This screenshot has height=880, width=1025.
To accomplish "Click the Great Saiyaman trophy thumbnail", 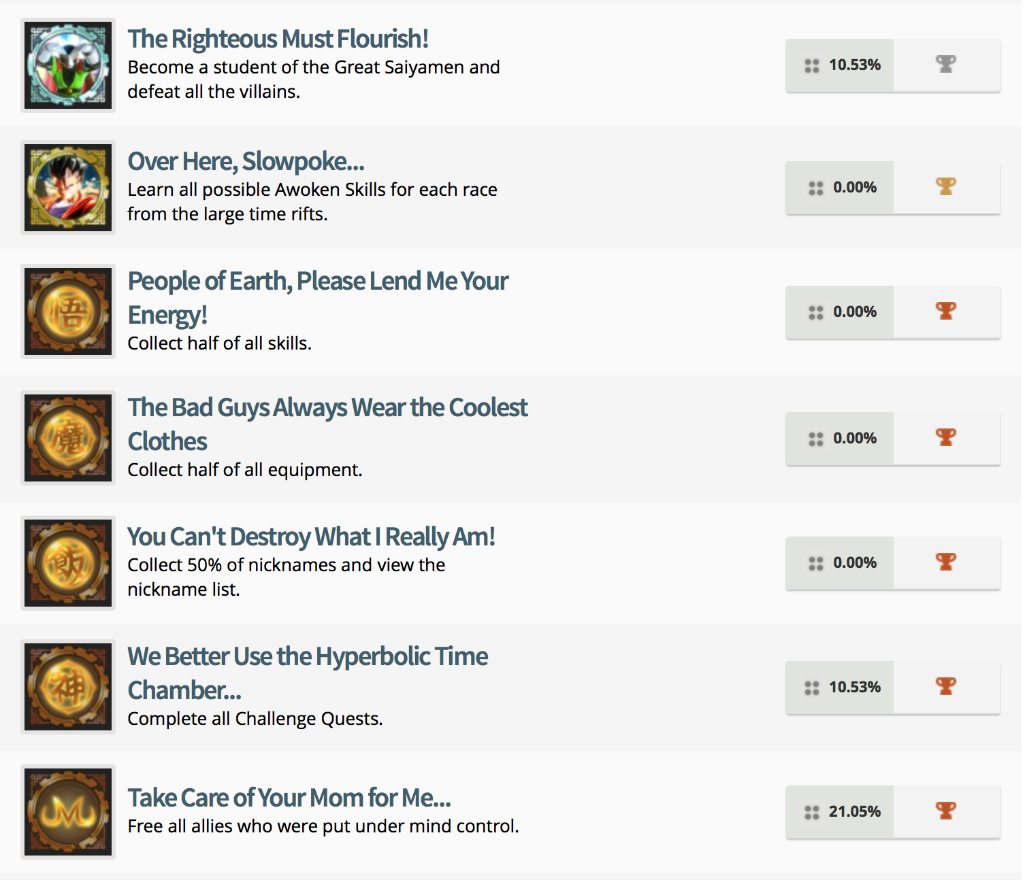I will [x=68, y=65].
